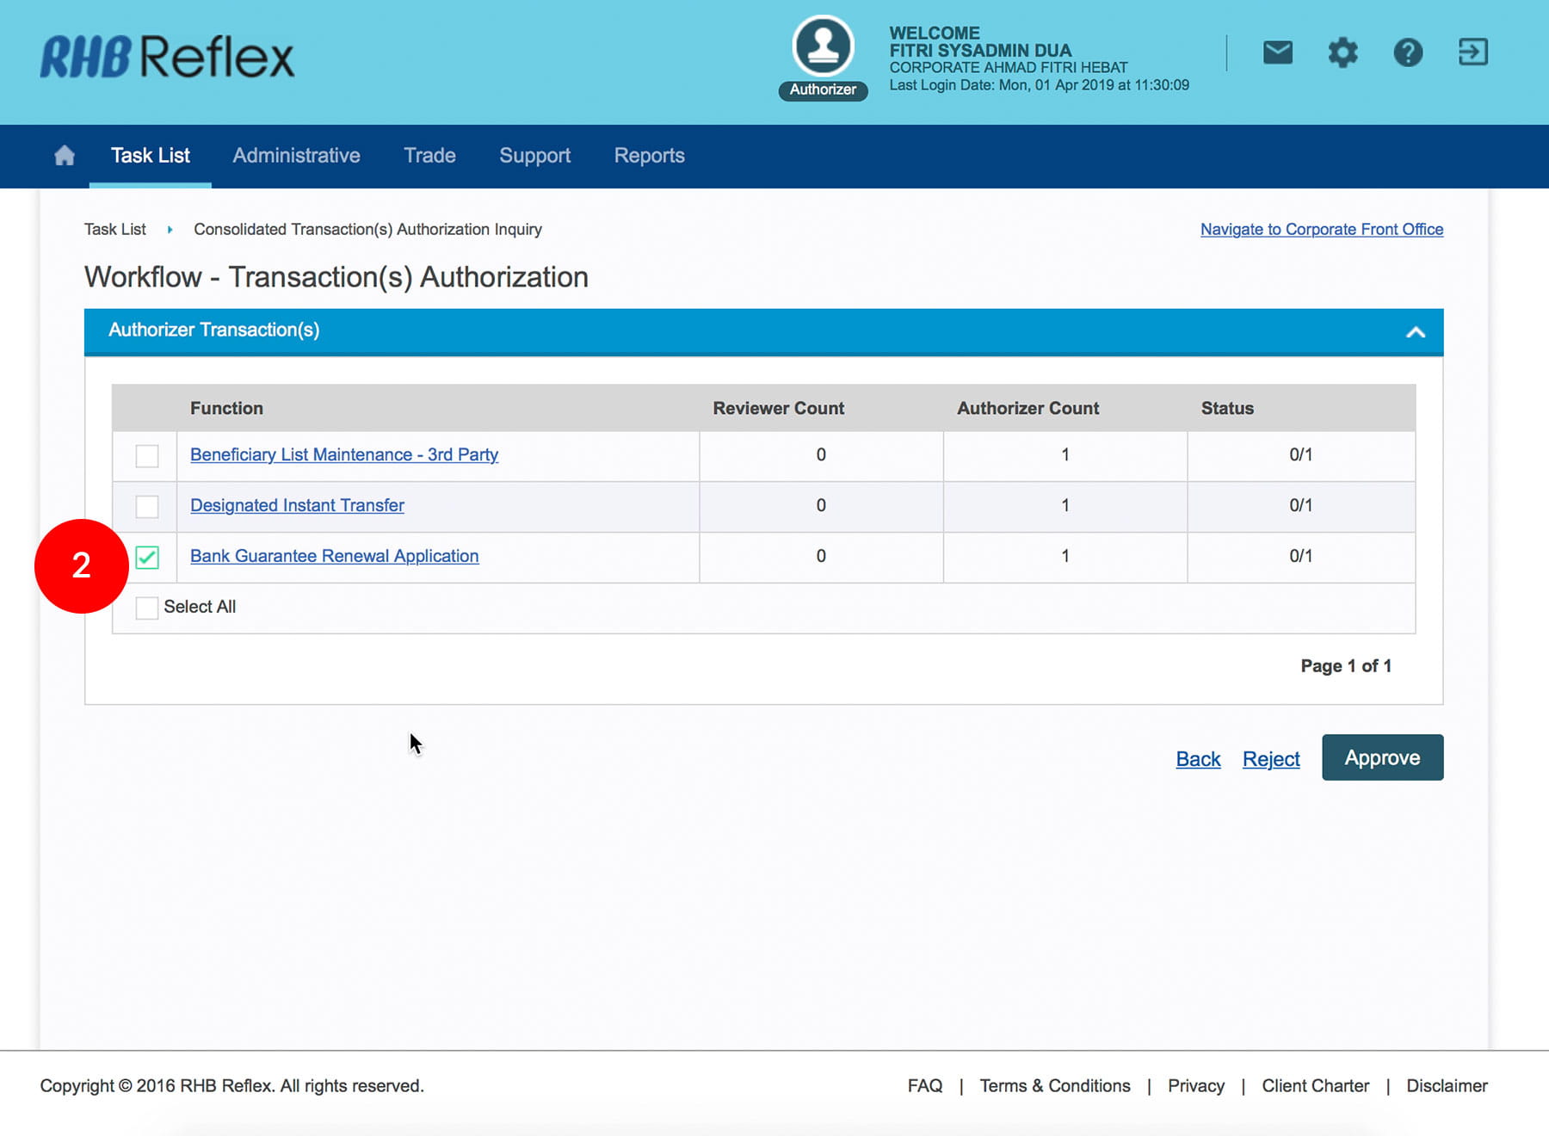This screenshot has width=1549, height=1136.
Task: Click the Authorizer user avatar icon
Action: point(823,47)
